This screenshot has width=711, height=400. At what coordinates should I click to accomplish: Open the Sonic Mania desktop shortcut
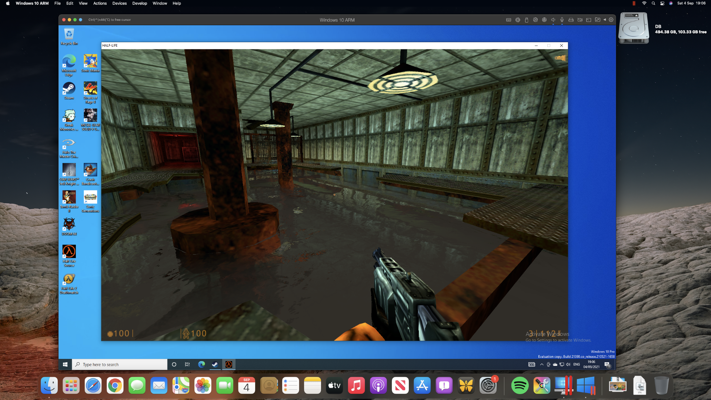coord(90,63)
